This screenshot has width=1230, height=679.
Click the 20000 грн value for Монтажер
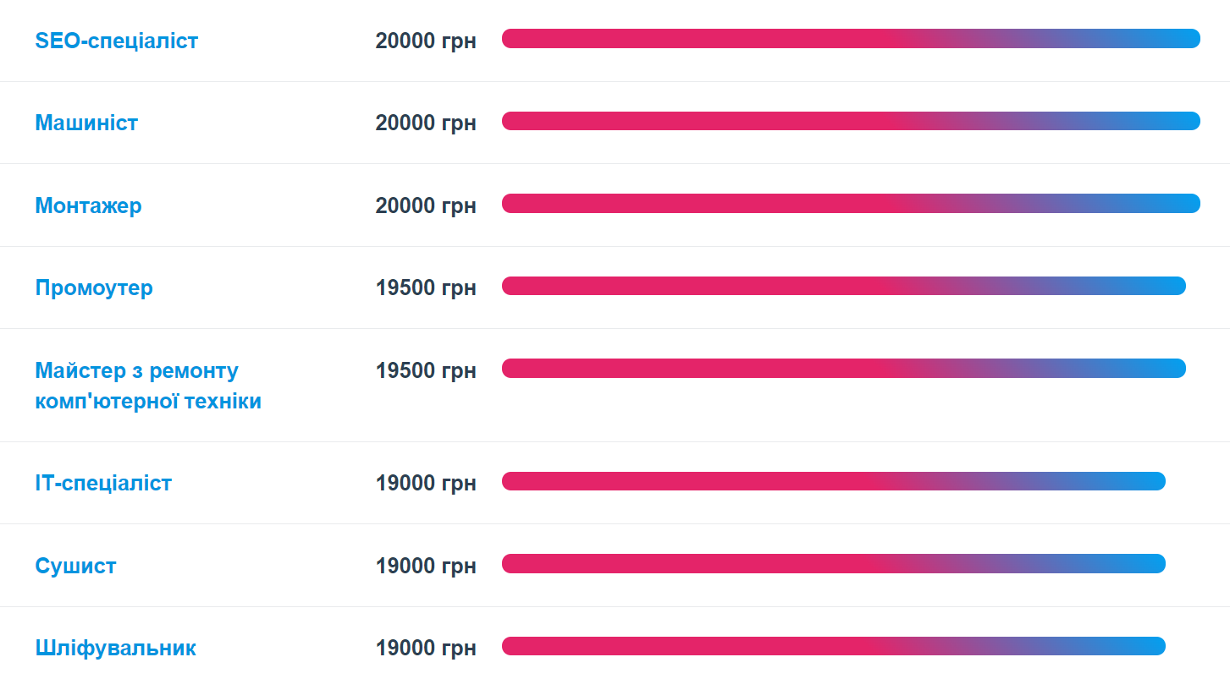(426, 205)
